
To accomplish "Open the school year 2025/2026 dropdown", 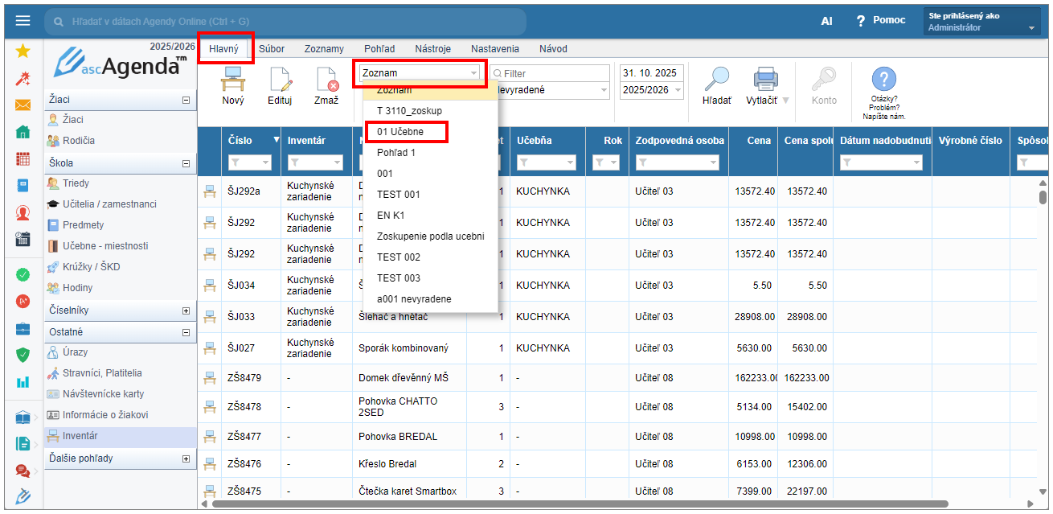I will pos(652,90).
